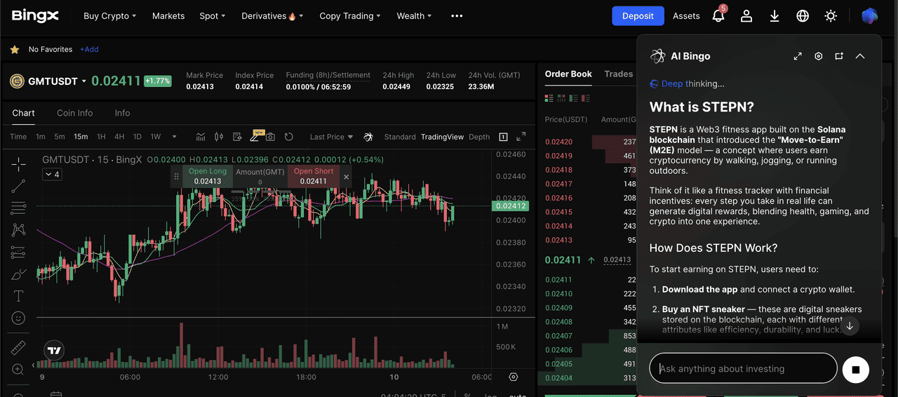This screenshot has width=898, height=397.
Task: Open the Trades tab
Action: coord(618,74)
